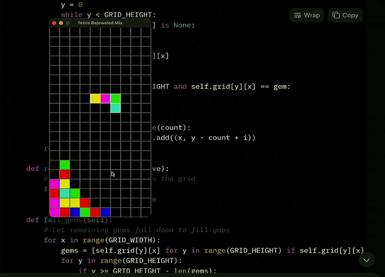This screenshot has height=277, width=385.
Task: Click the 'while y < GRID_HEIGHT:' code line
Action: click(108, 15)
